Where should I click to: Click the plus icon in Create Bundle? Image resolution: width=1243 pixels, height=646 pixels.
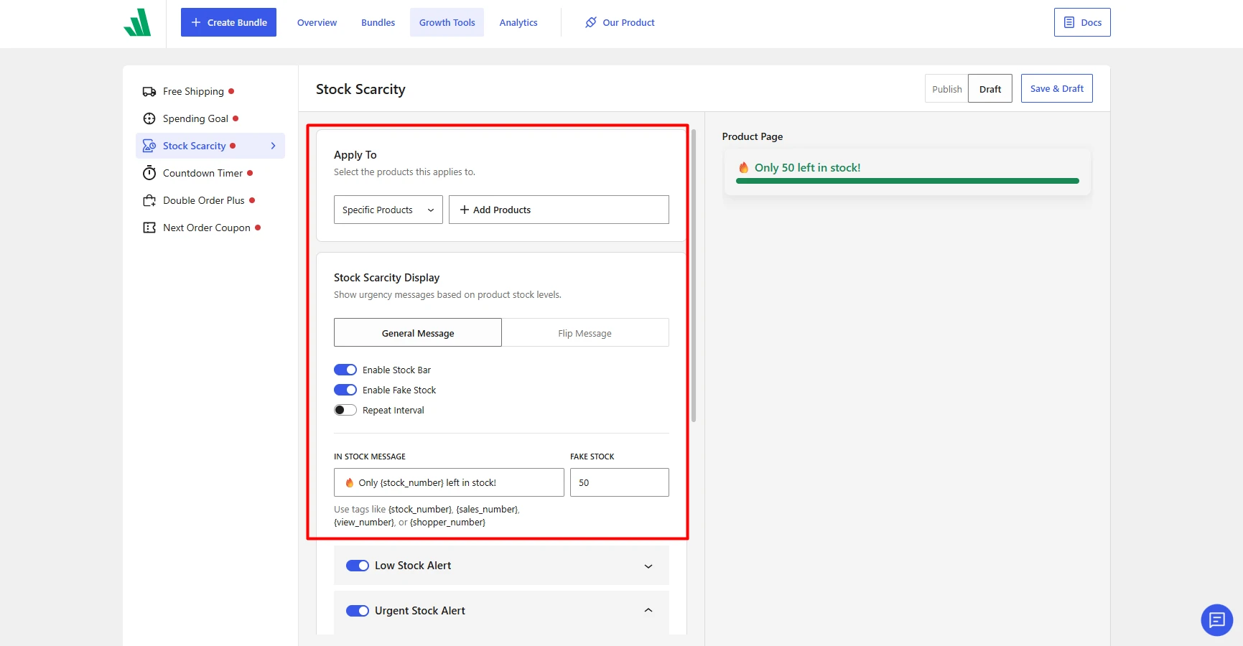[196, 22]
